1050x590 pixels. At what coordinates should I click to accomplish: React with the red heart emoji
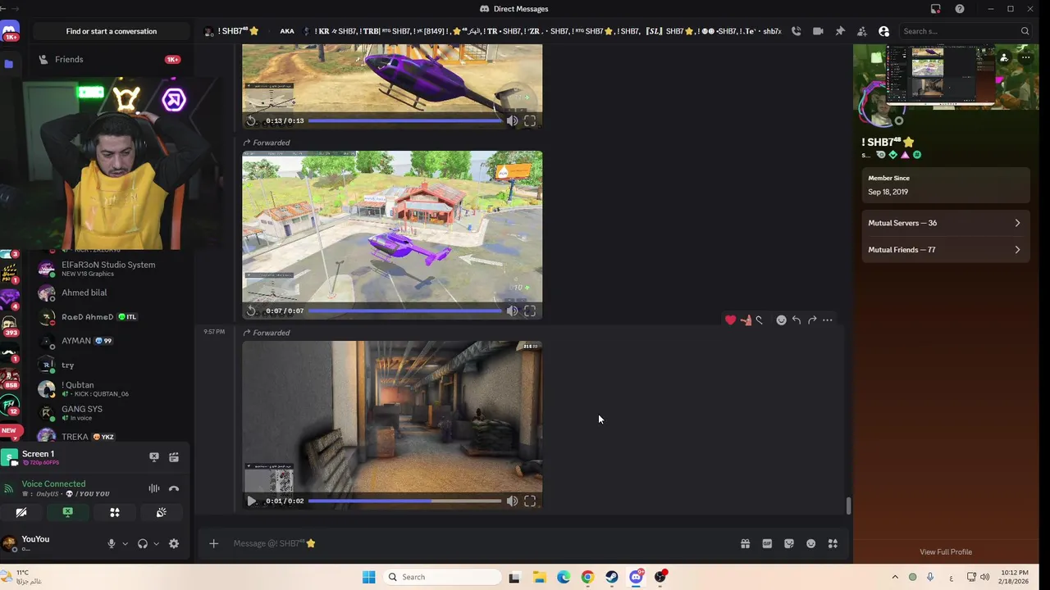(730, 320)
